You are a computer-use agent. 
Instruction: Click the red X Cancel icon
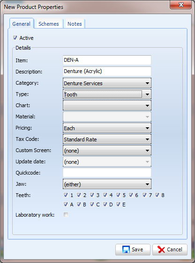point(161,249)
